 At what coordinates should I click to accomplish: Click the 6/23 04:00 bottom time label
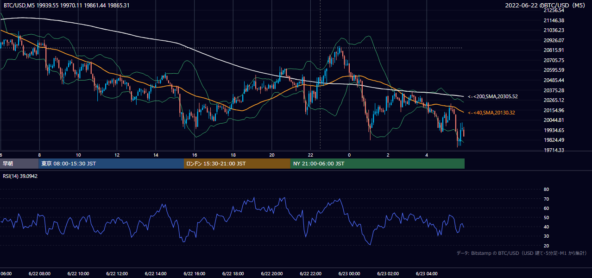(x=427, y=273)
